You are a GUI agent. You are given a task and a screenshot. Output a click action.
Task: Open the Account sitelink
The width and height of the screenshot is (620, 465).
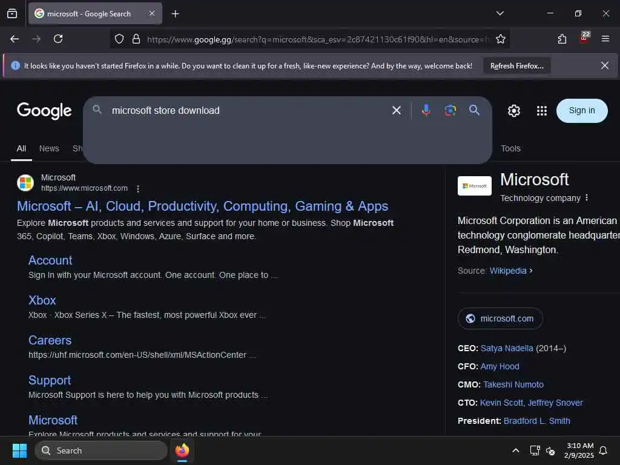click(x=50, y=260)
